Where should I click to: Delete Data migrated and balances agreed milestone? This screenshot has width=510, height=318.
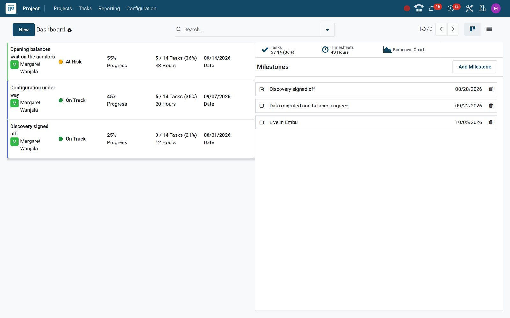[491, 106]
